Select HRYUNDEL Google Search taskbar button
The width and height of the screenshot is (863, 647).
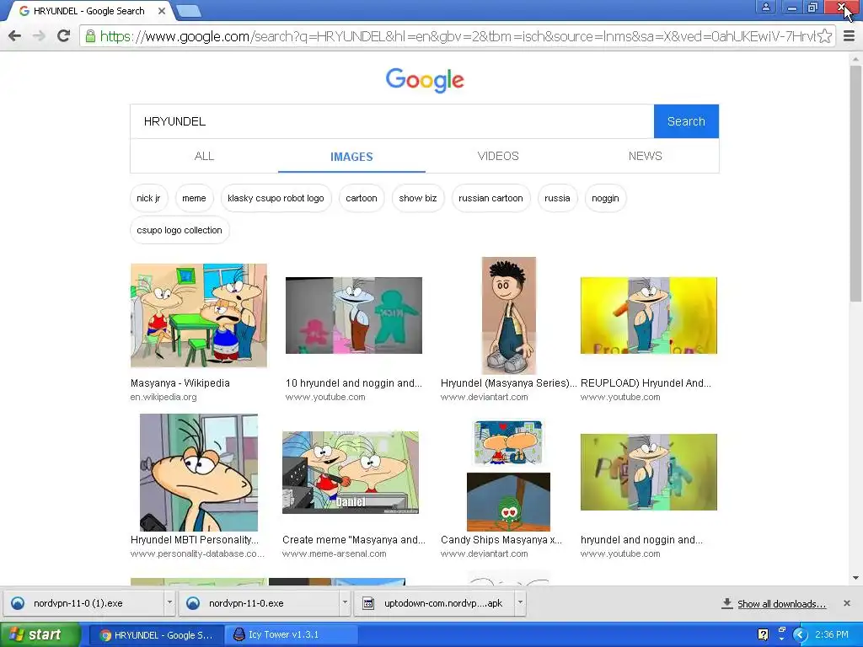coord(156,635)
